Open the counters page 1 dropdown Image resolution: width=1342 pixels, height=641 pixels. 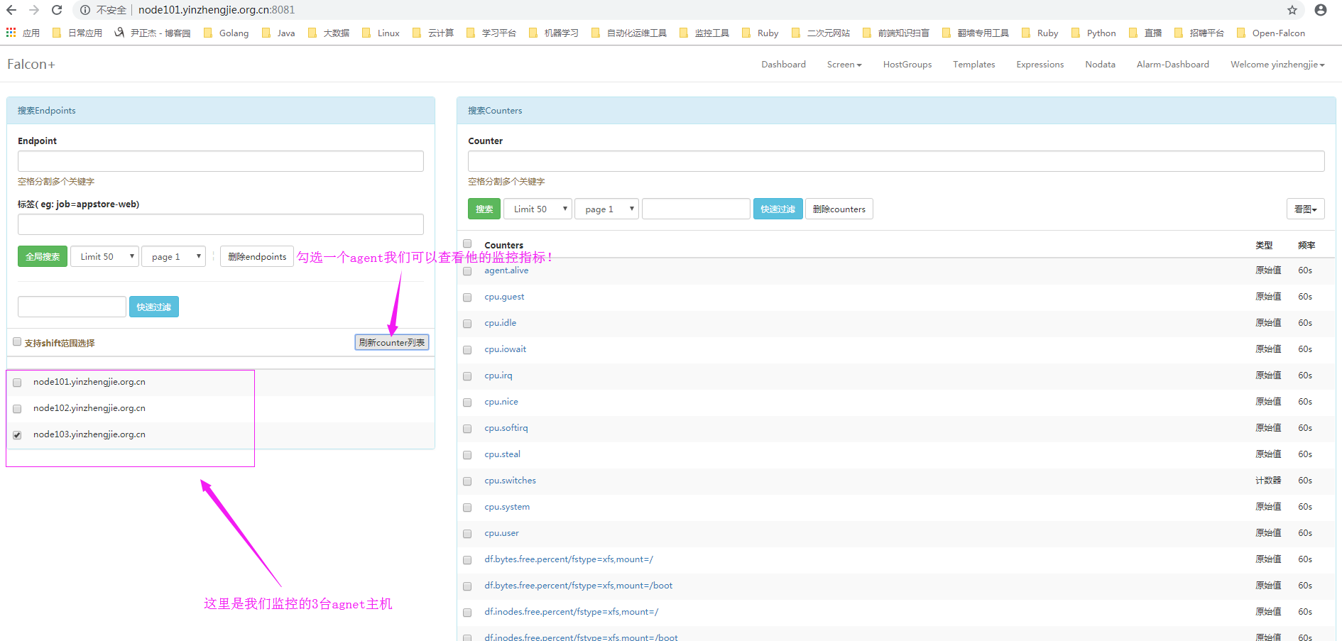[607, 209]
